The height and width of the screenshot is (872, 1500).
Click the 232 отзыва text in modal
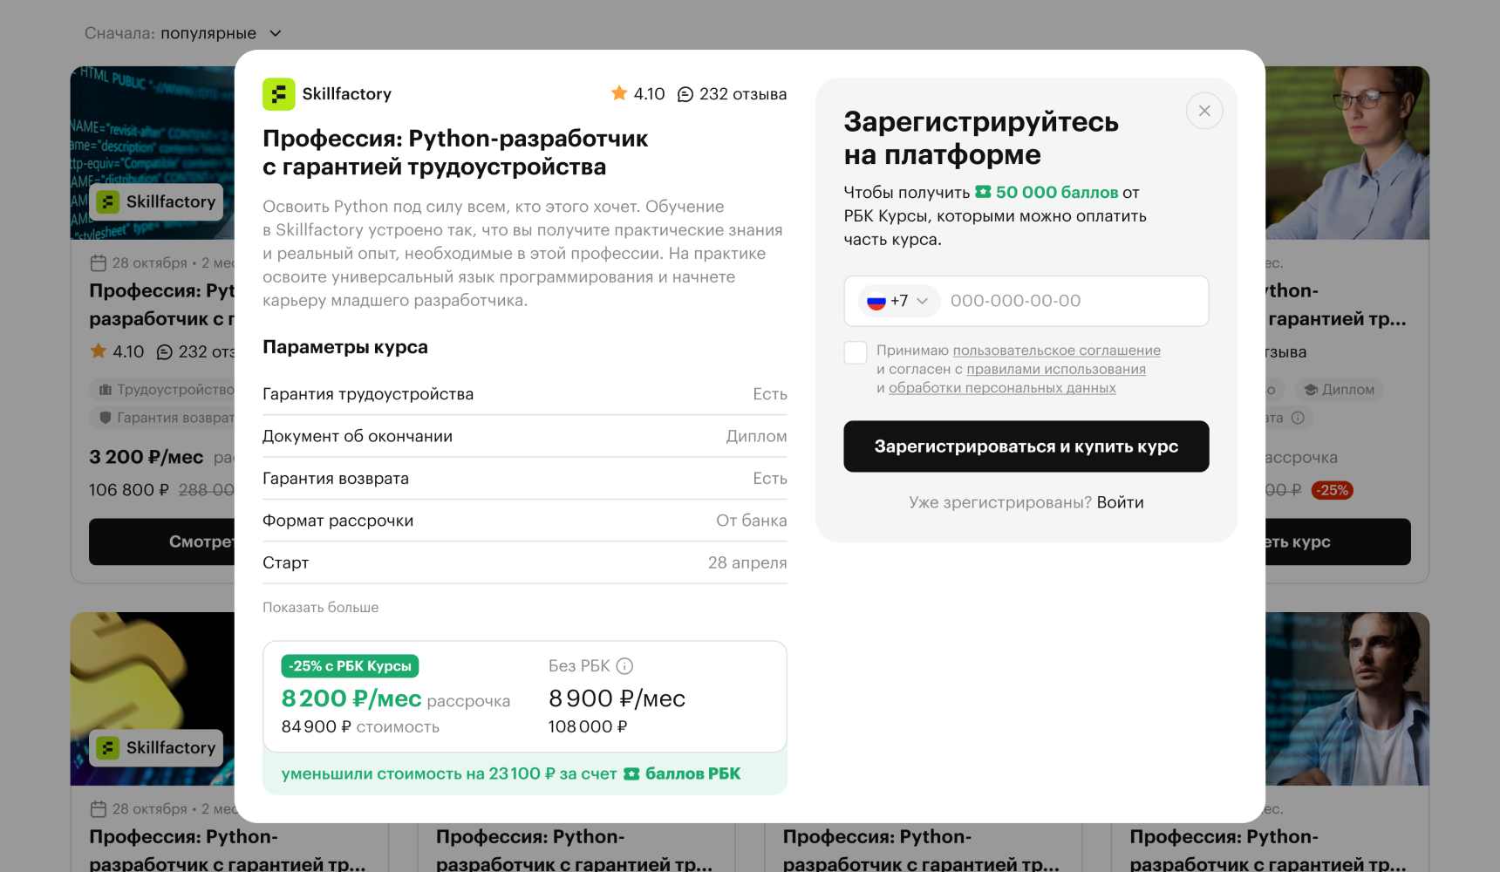(743, 94)
